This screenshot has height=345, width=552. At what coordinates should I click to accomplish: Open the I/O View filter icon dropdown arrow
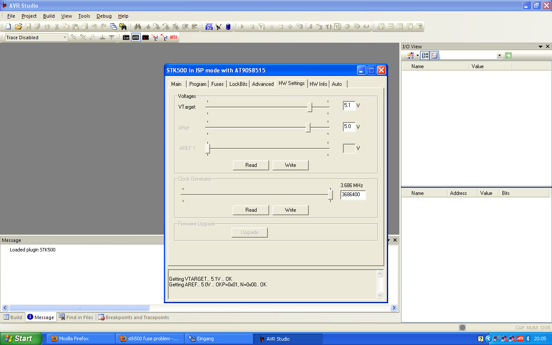[x=417, y=56]
